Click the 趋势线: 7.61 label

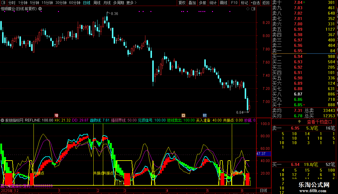pyautogui.click(x=100, y=120)
